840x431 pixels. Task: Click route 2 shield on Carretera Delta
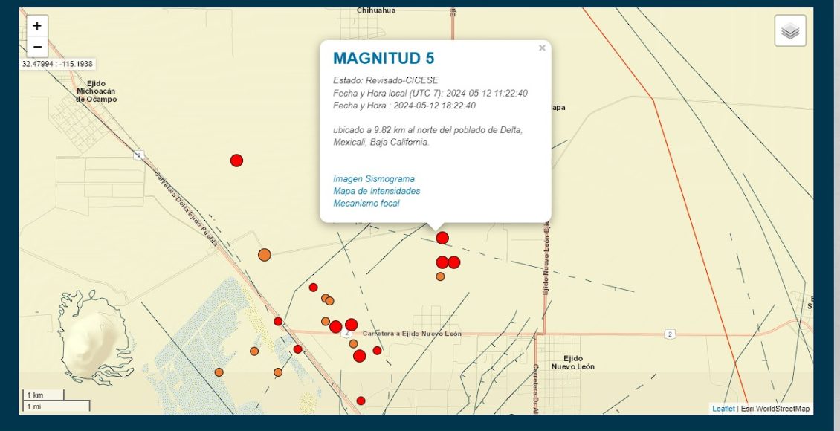point(138,155)
